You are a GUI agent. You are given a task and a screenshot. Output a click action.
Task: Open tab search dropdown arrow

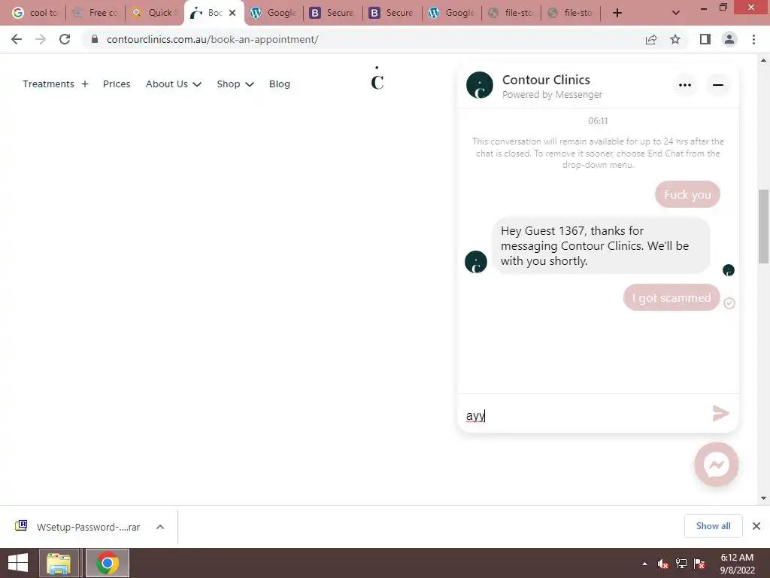click(676, 13)
